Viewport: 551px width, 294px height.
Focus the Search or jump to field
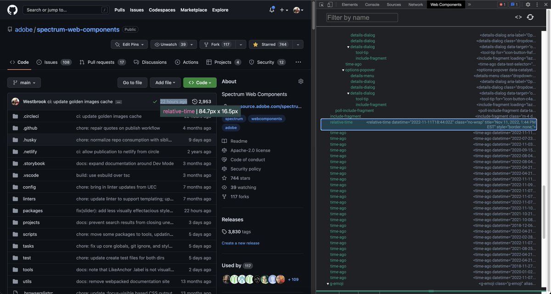pyautogui.click(x=66, y=10)
